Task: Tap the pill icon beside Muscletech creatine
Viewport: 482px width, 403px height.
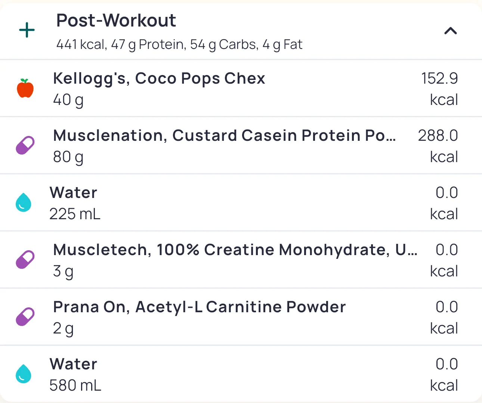Action: (x=25, y=260)
